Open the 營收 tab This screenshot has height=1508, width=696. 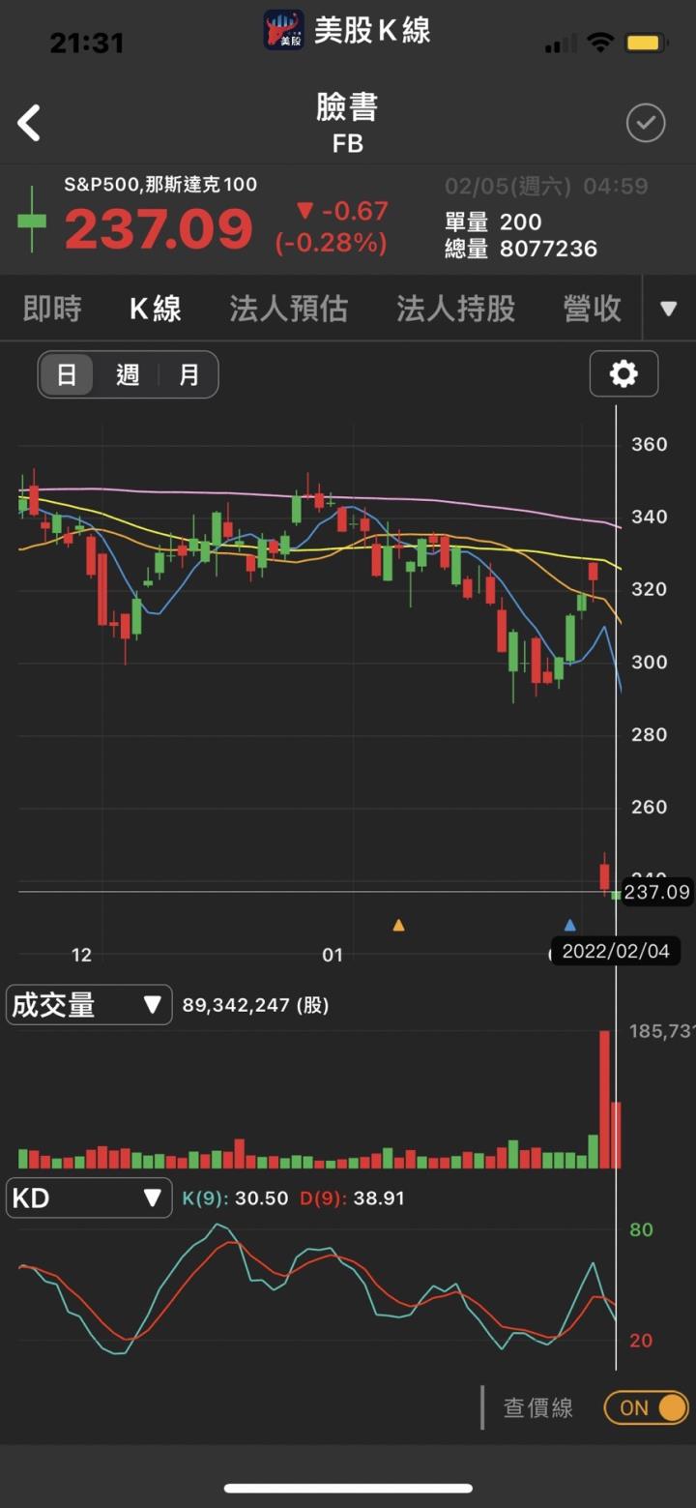click(593, 309)
